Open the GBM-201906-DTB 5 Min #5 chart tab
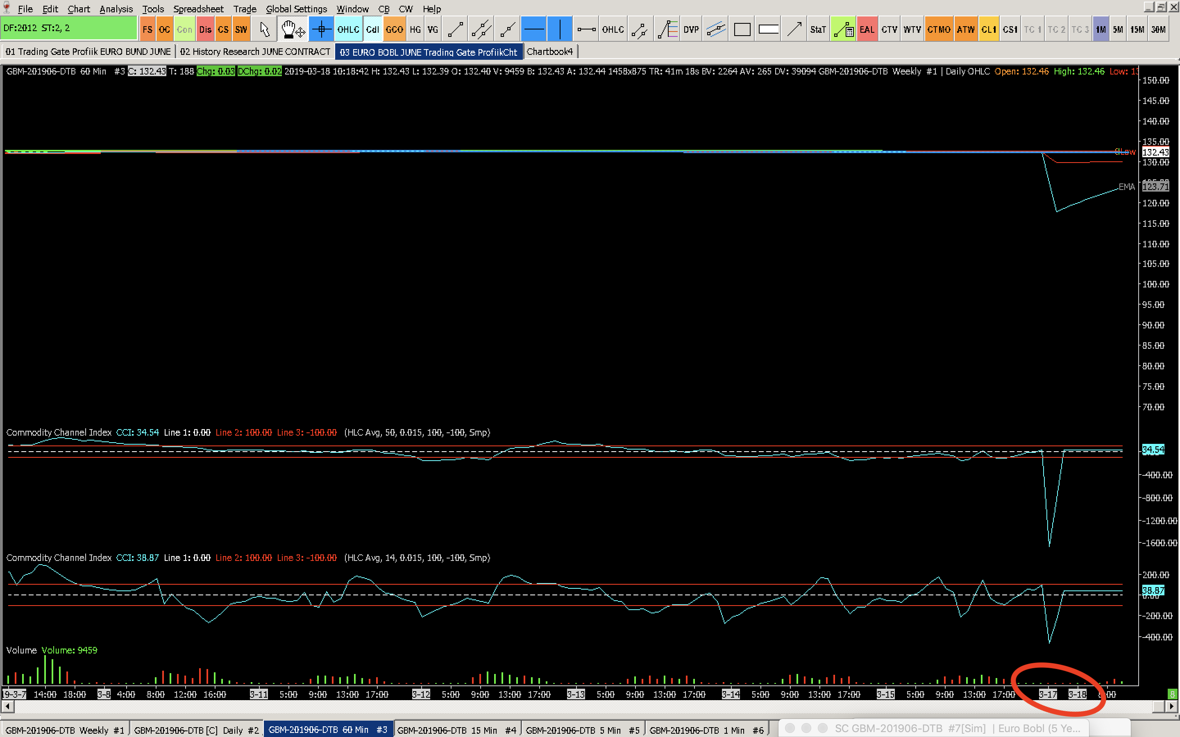 [583, 730]
